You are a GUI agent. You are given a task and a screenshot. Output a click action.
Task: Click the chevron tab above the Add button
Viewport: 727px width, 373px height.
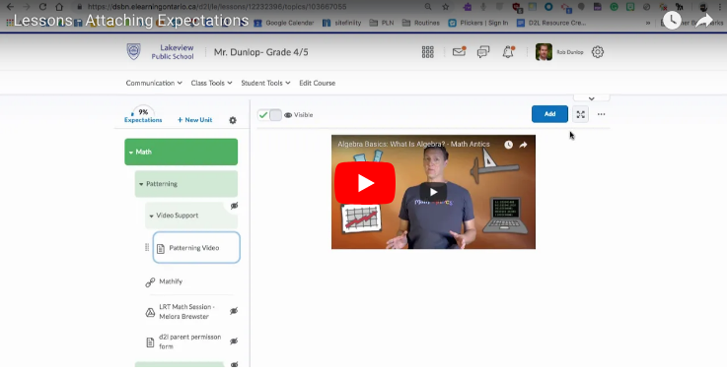(x=591, y=98)
